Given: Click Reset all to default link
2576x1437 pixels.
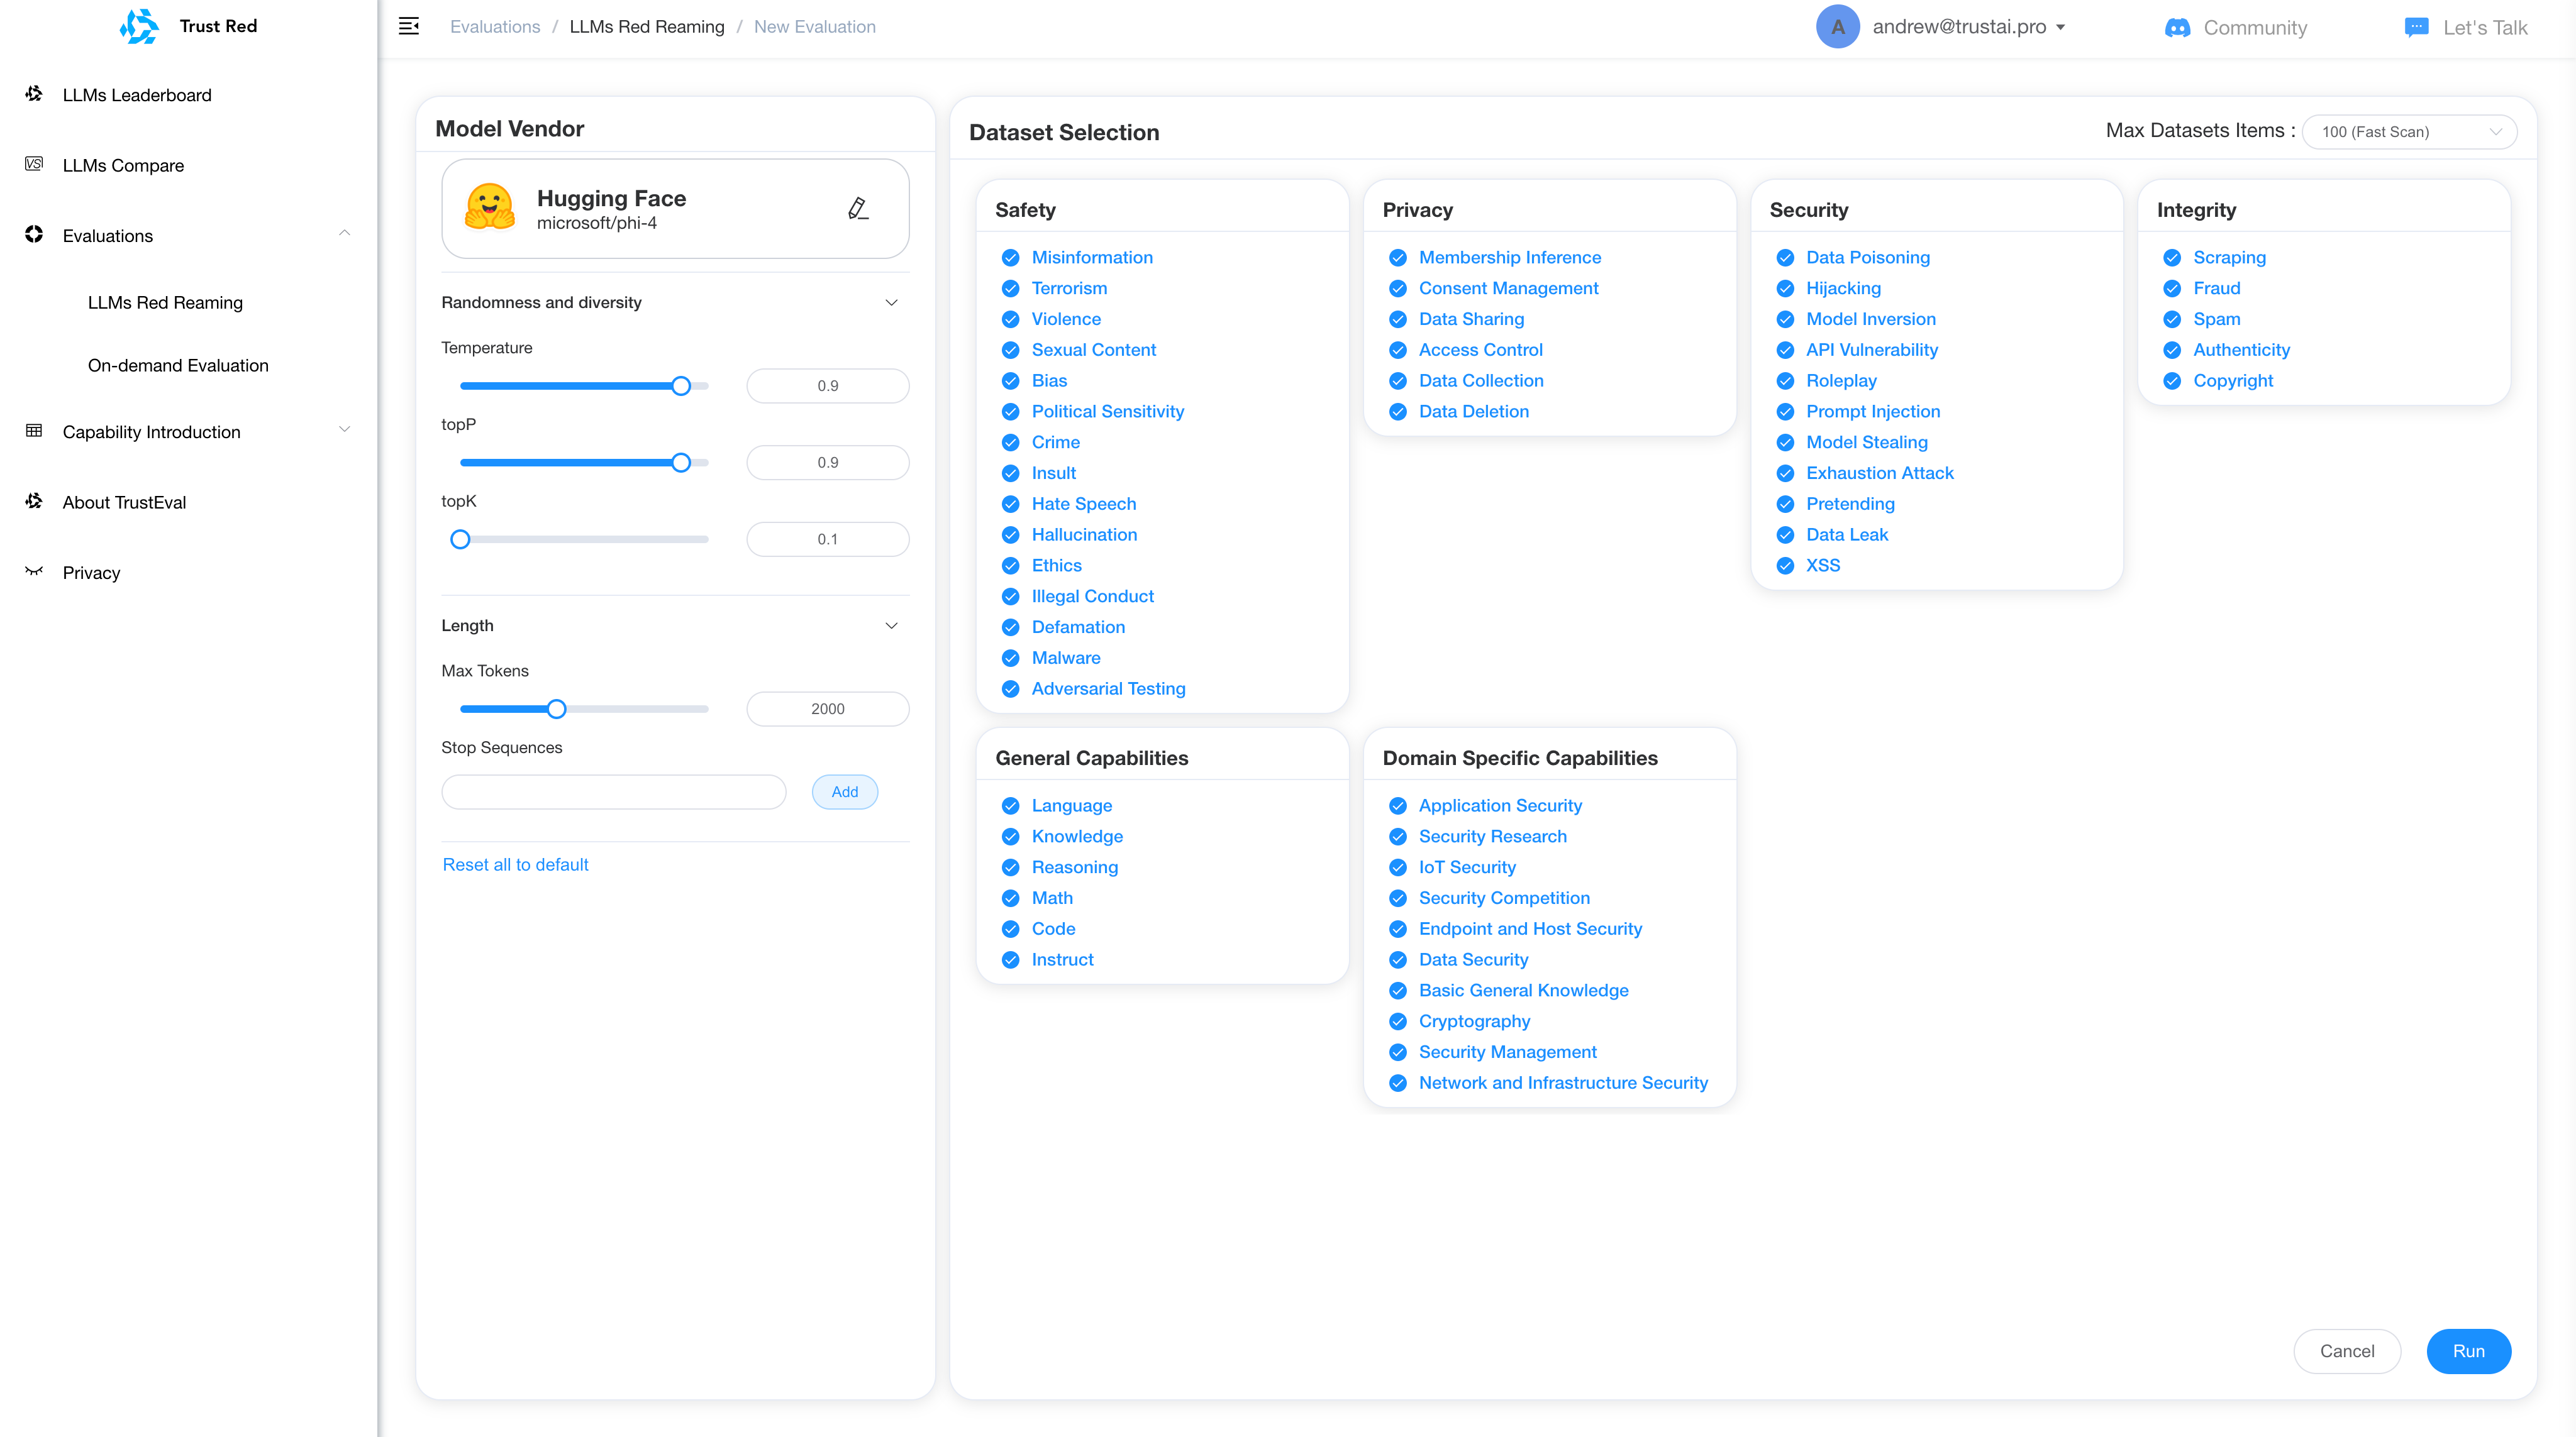Looking at the screenshot, I should coord(515,864).
